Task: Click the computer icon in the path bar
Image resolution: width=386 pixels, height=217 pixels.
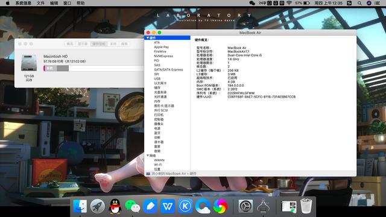Action: tap(148, 174)
